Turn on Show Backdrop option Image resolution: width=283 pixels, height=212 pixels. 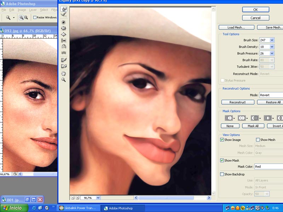point(222,174)
